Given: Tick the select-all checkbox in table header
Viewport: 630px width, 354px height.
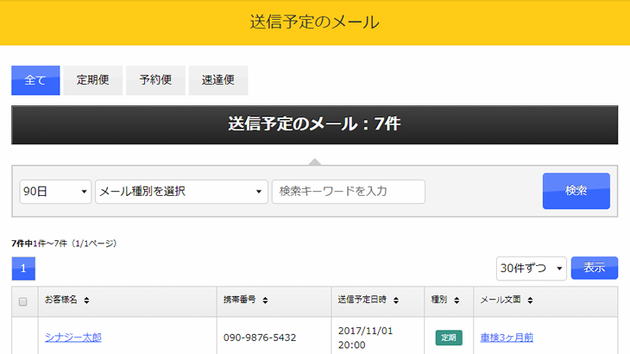Looking at the screenshot, I should pos(23,301).
